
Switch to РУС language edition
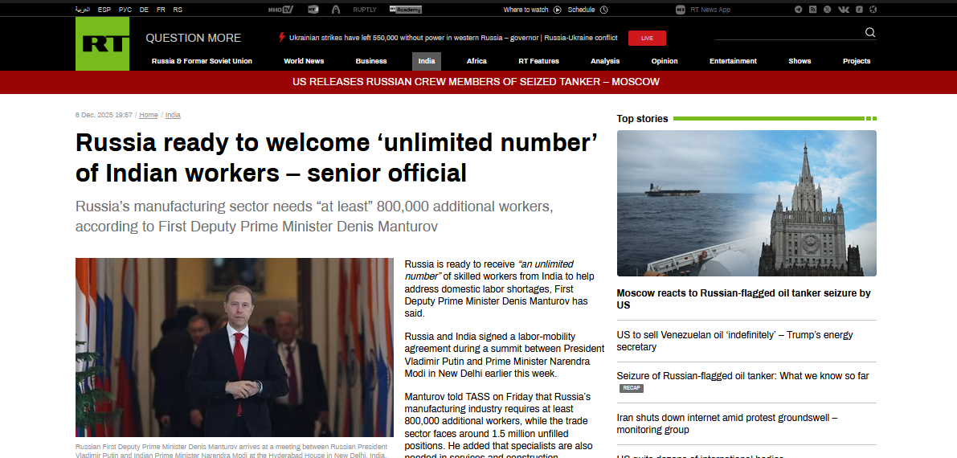click(x=125, y=9)
